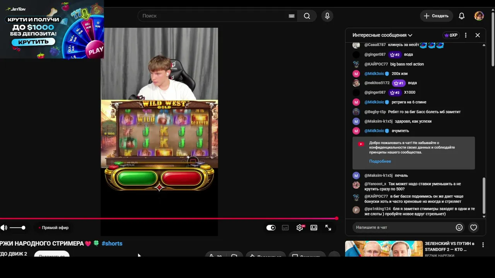Click the page scrollbar on the right edge
This screenshot has width=495, height=278.
pyautogui.click(x=493, y=39)
